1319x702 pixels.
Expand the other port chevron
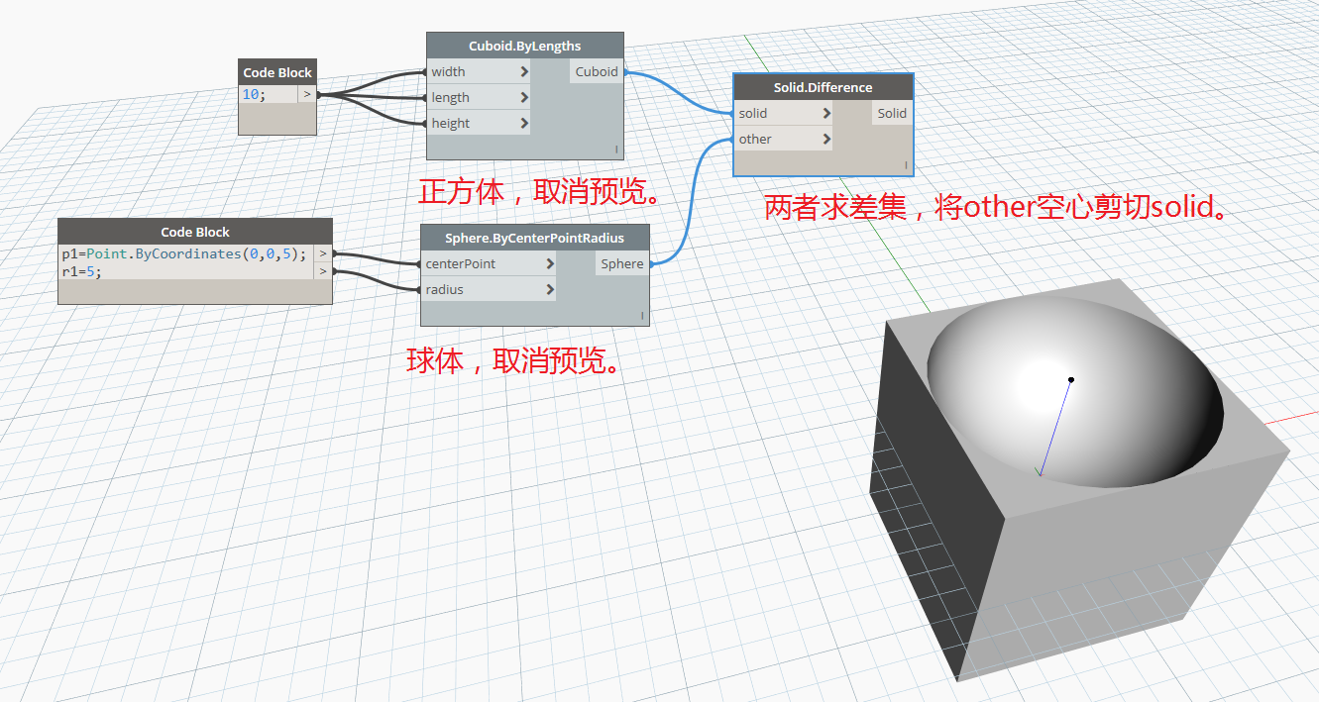(826, 140)
